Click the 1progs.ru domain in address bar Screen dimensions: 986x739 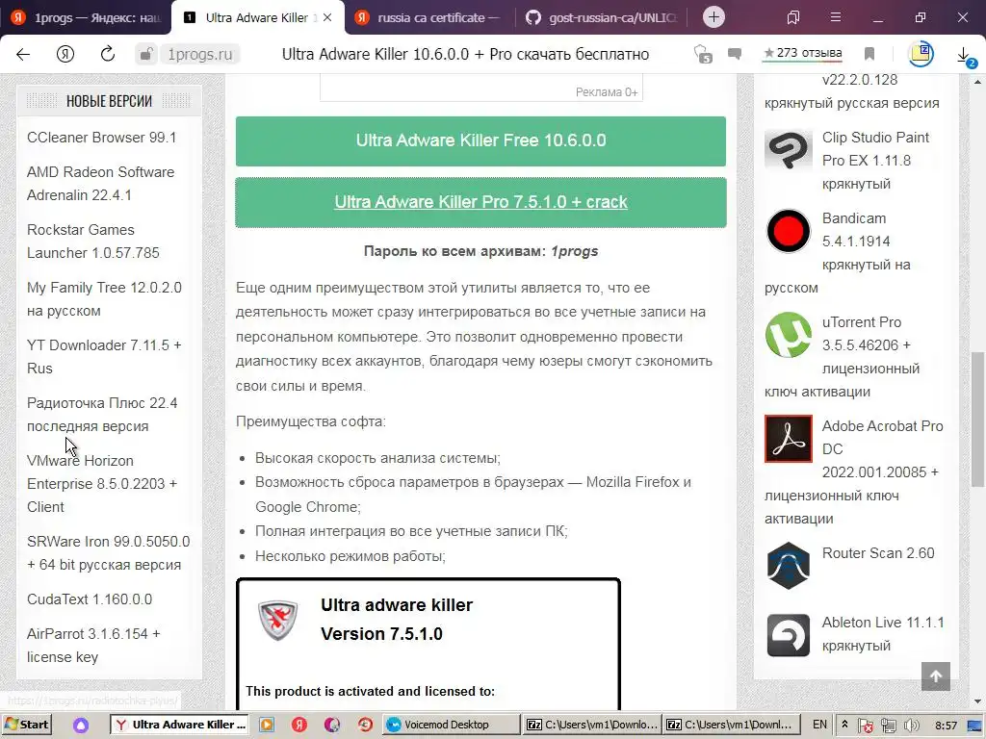(200, 54)
